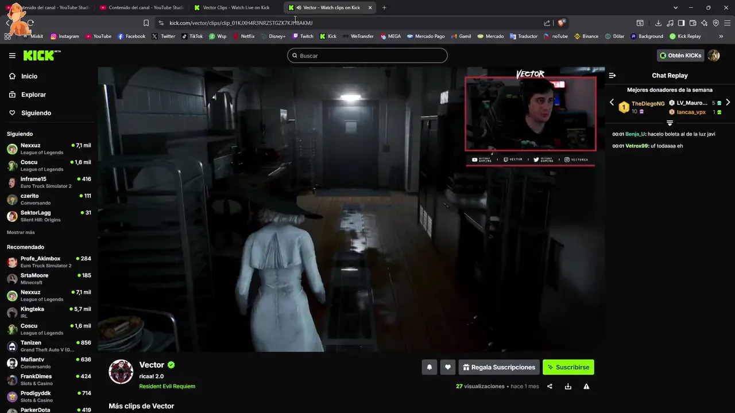This screenshot has width=735, height=413.
Task: Open SrtaMoore recommended channel
Action: pos(49,279)
